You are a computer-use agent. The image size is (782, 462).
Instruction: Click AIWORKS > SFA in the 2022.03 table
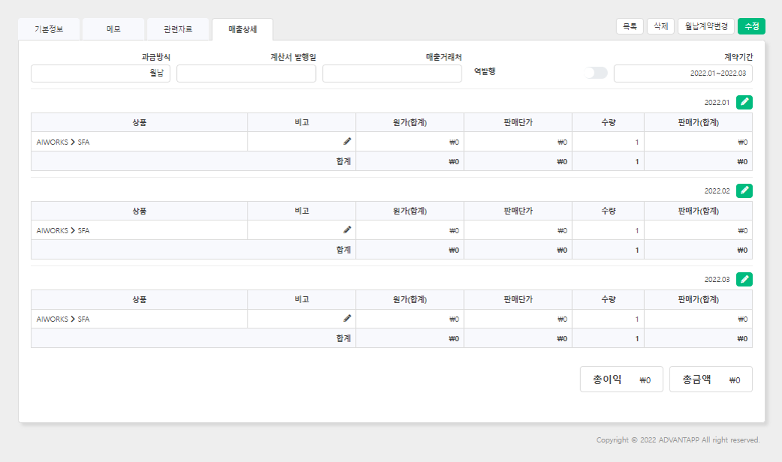[x=63, y=319]
